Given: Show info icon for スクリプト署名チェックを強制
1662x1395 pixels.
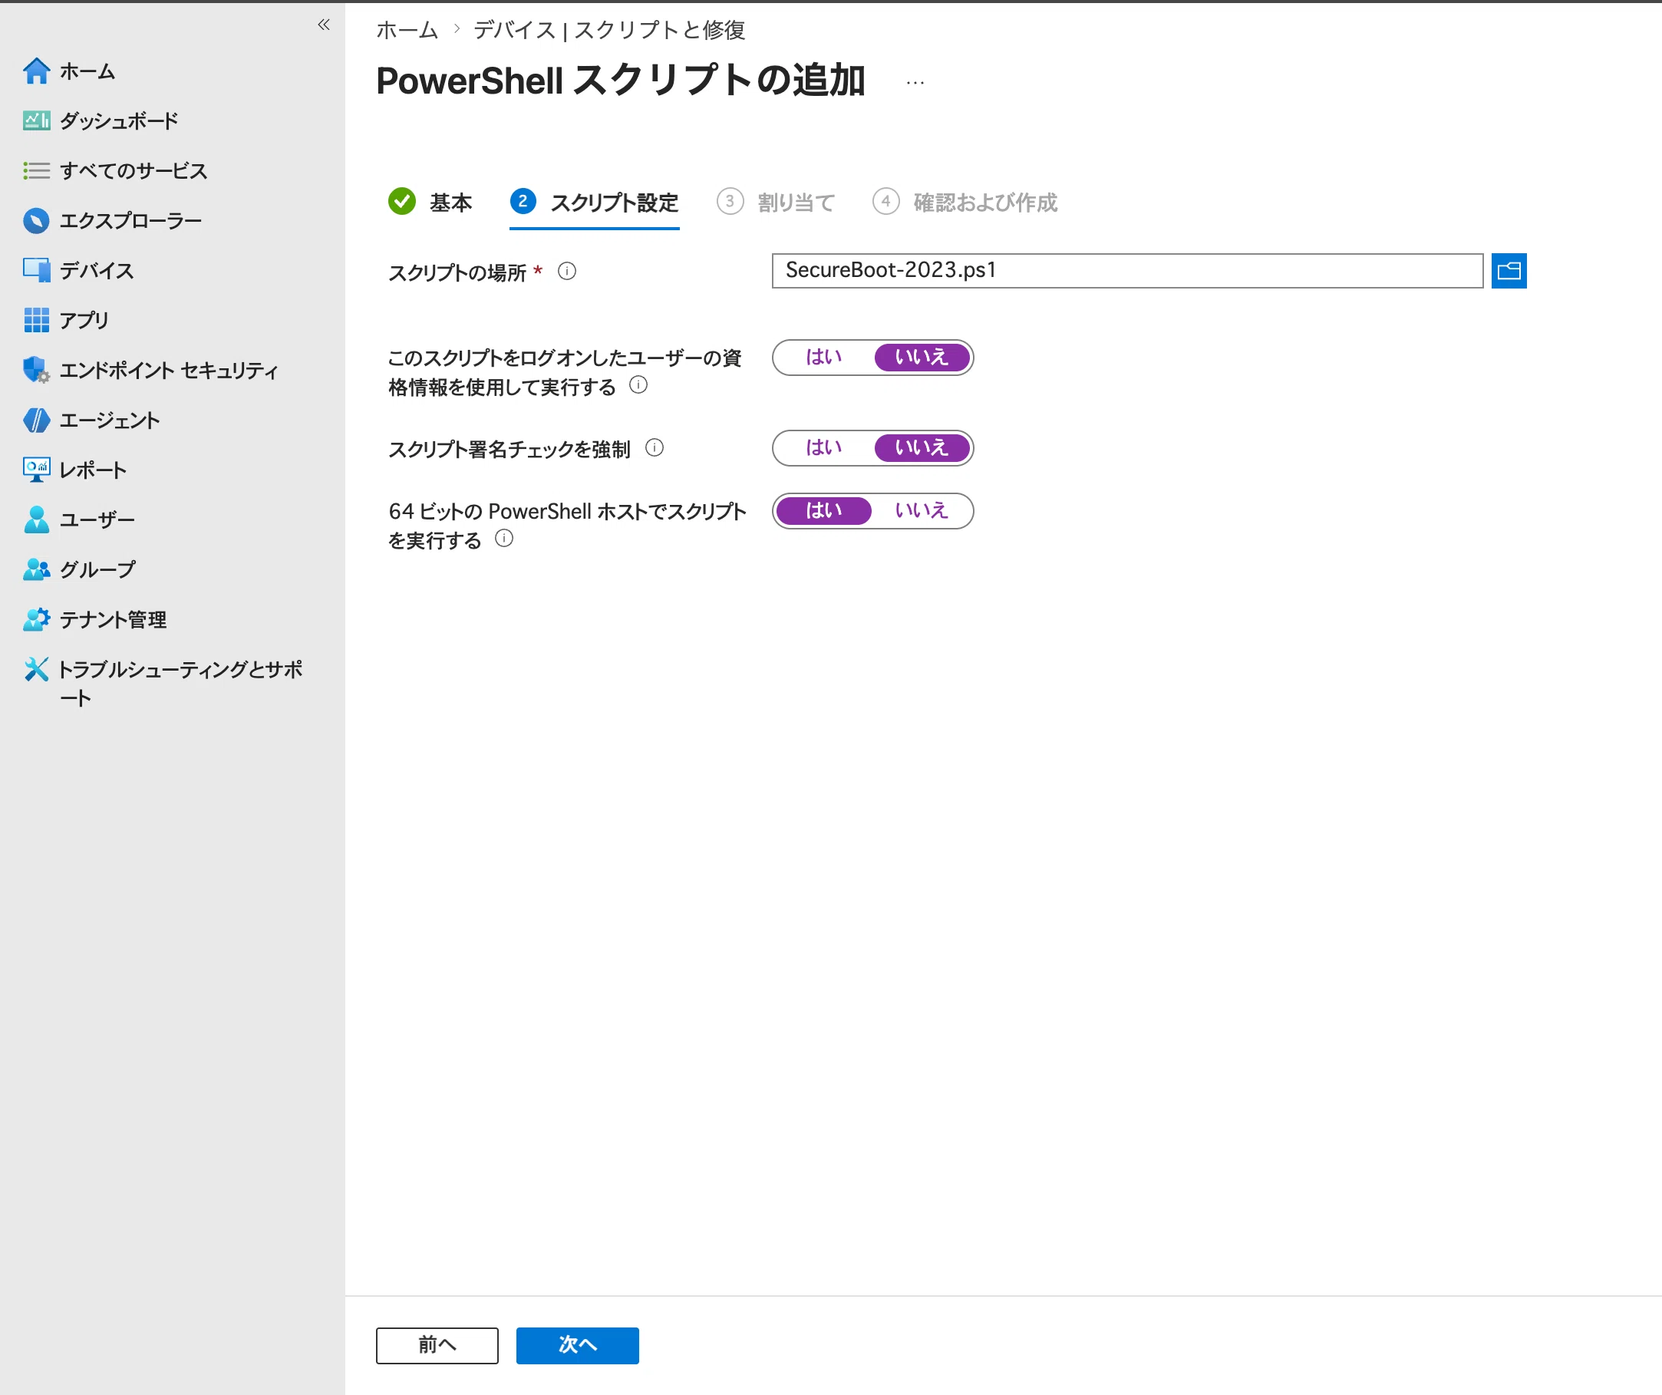Looking at the screenshot, I should point(655,448).
